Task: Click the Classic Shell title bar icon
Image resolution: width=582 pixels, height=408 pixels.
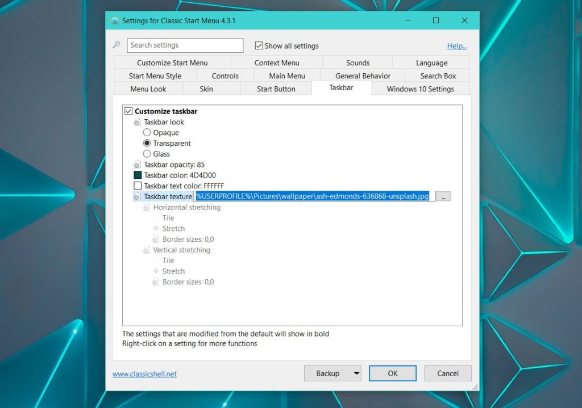Action: pyautogui.click(x=115, y=20)
